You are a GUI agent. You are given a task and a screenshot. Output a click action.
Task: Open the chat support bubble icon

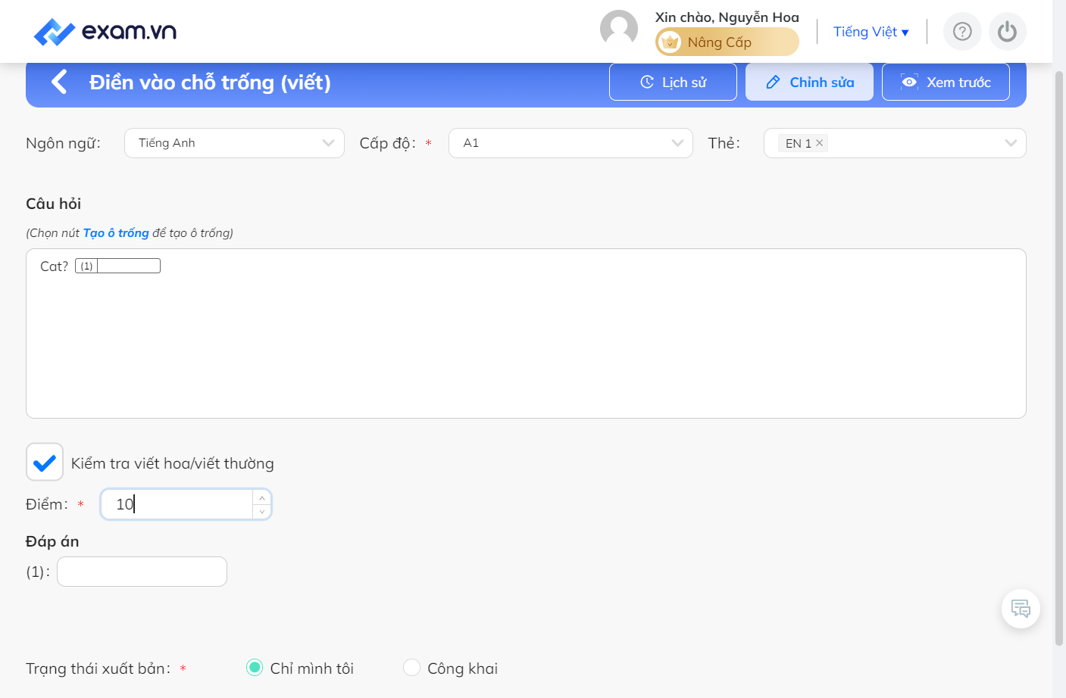coord(1021,609)
